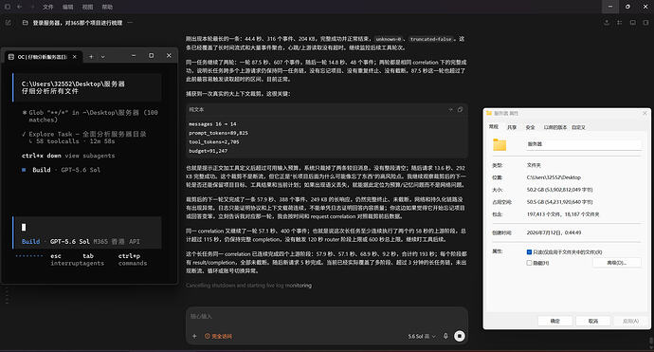The width and height of the screenshot is (654, 352).
Task: Add a new terminal tab with plus
Action: [x=91, y=56]
